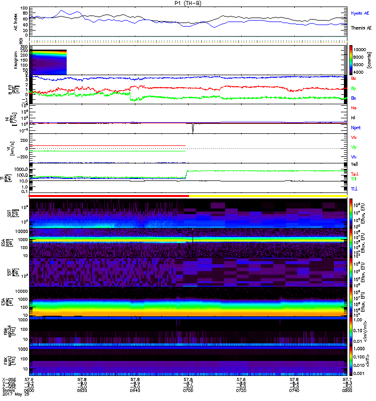
Task: Click the plot title P1 (TH-B)
Action: coord(188,3)
